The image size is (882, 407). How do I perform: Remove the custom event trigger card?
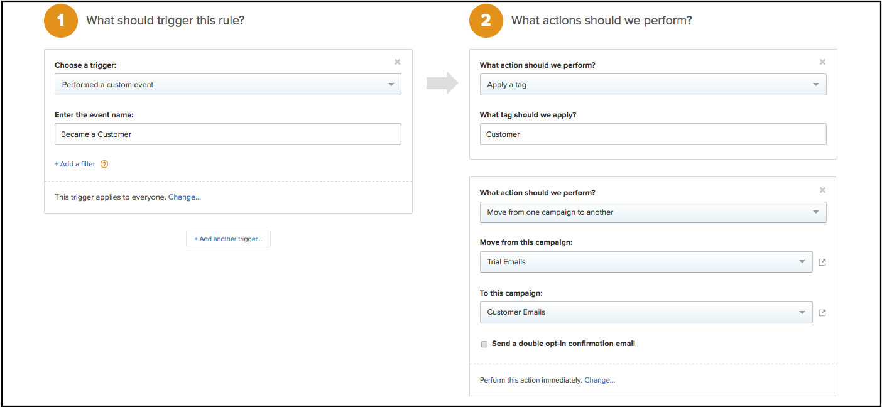click(397, 62)
